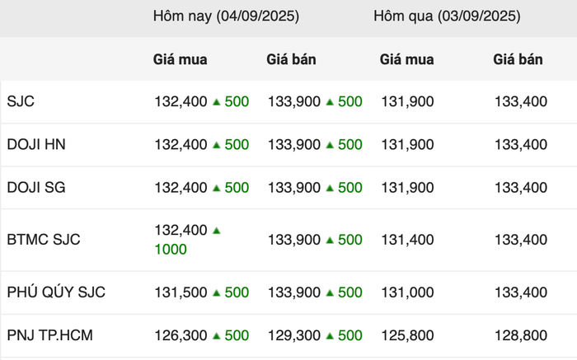Screen dimensions: 577x360
Task: Click up arrow beside PNJ TP.HCM 129,300
Action: tap(330, 336)
